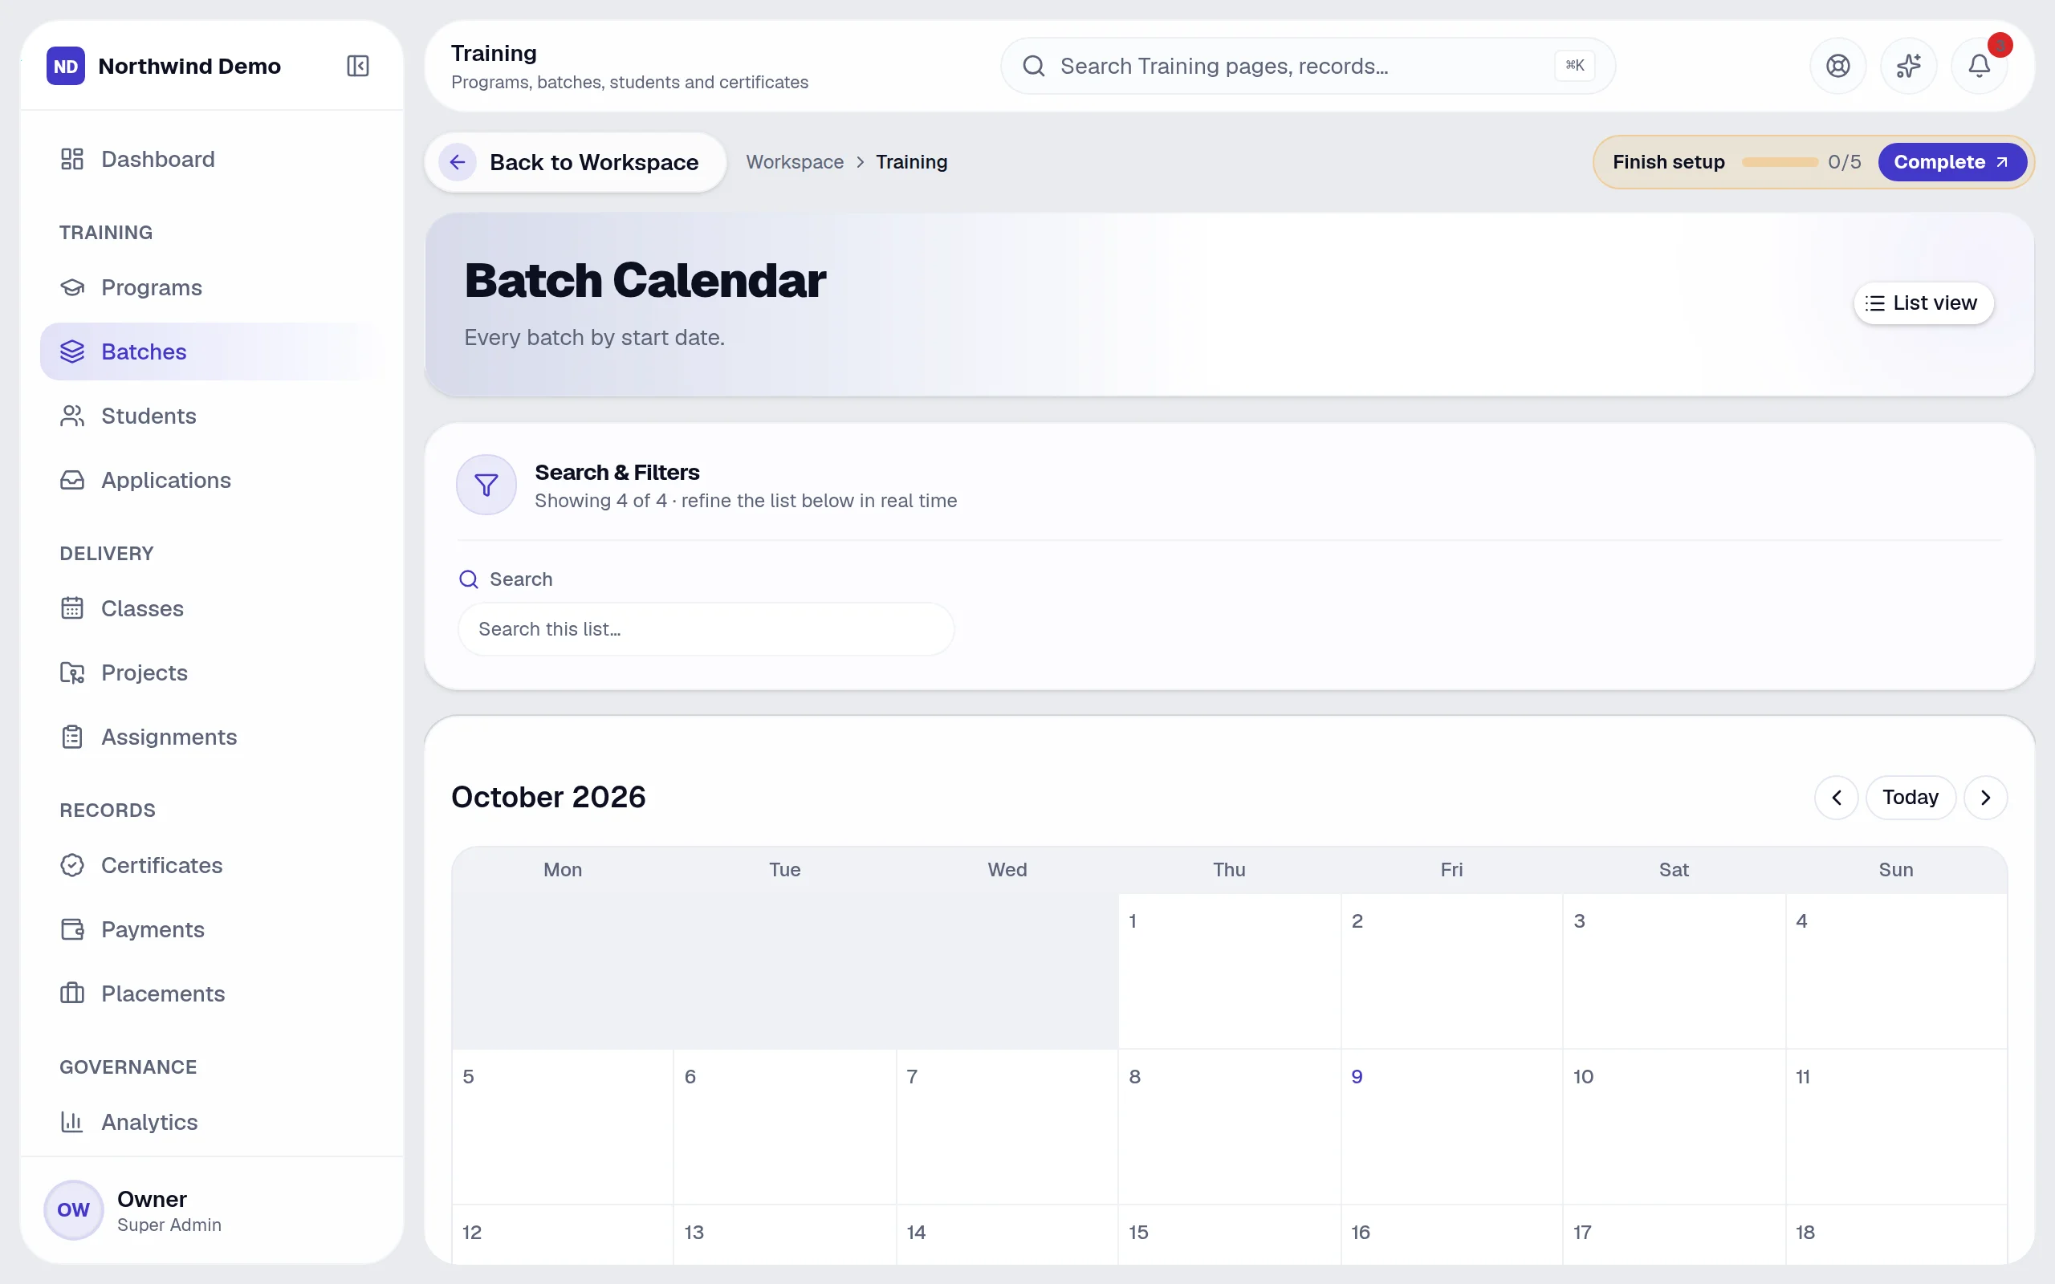Open the help lifebuoy icon
The image size is (2055, 1284).
point(1837,65)
